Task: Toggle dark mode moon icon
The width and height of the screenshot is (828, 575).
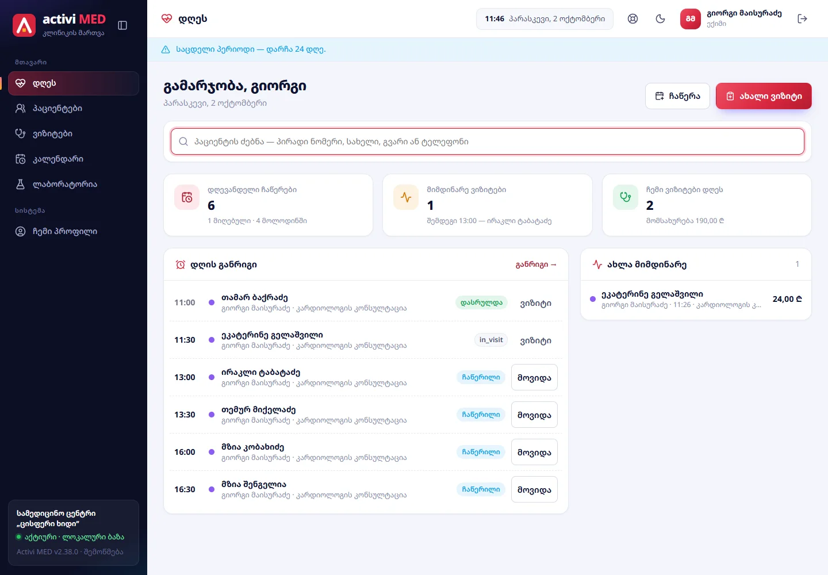Action: coord(660,19)
